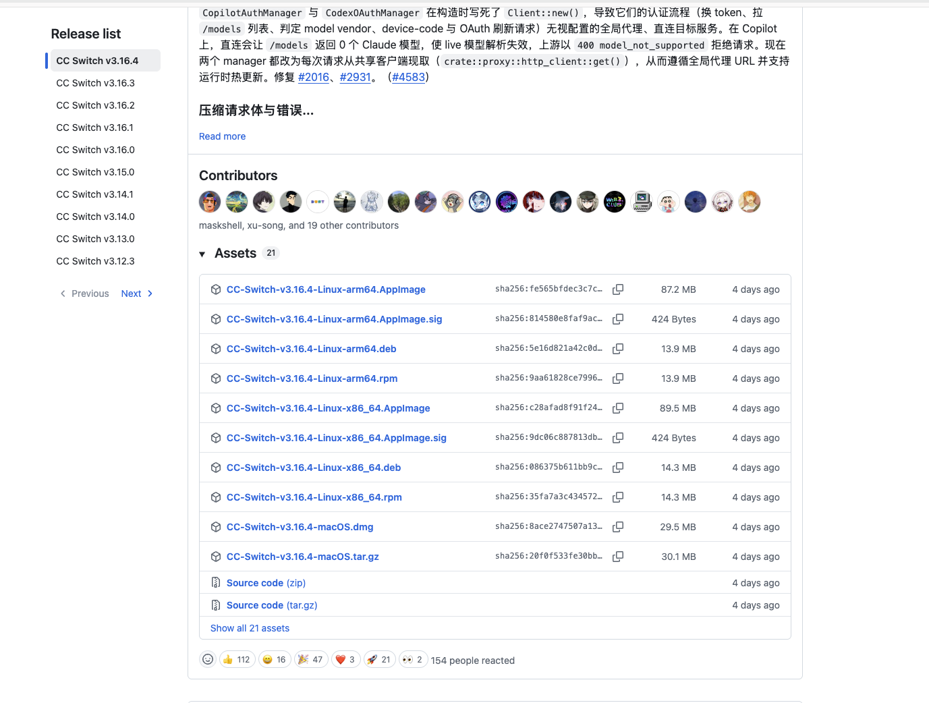
Task: Download Source code (tar.gz)
Action: 272,605
